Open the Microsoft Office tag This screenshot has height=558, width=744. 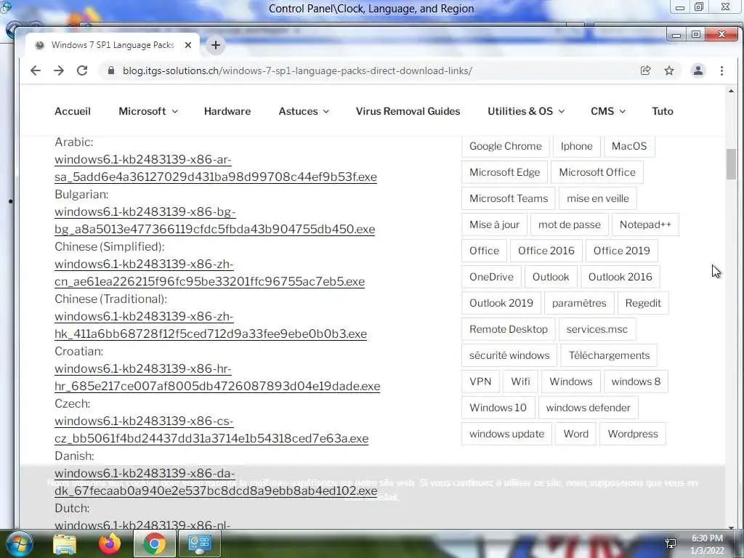click(597, 172)
